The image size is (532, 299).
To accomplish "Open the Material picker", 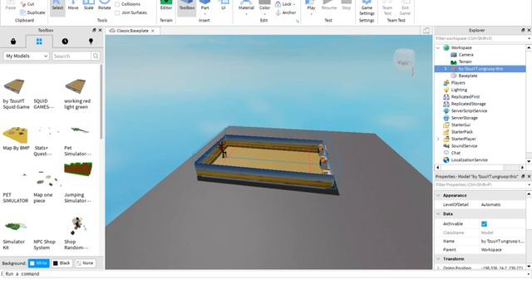I will [246, 7].
